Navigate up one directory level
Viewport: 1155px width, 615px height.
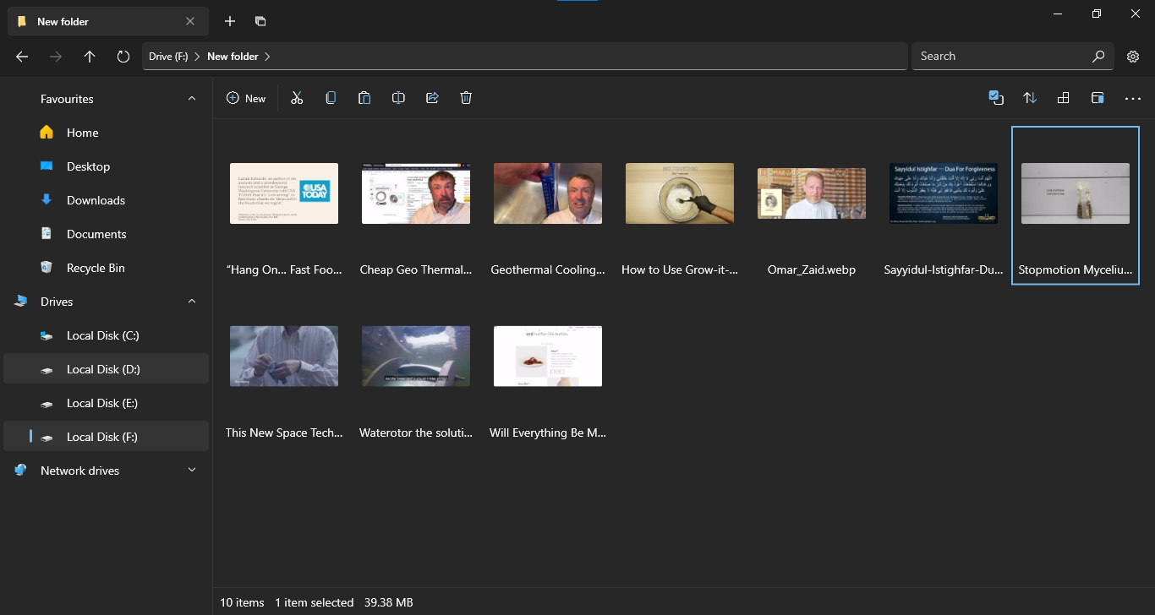(90, 57)
